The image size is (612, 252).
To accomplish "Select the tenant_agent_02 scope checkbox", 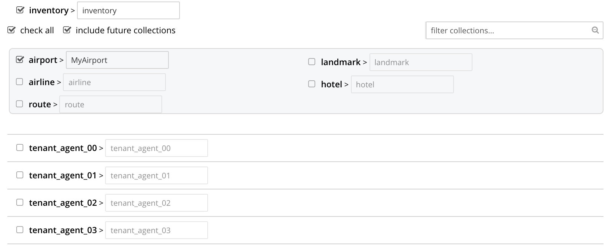I will pyautogui.click(x=20, y=202).
